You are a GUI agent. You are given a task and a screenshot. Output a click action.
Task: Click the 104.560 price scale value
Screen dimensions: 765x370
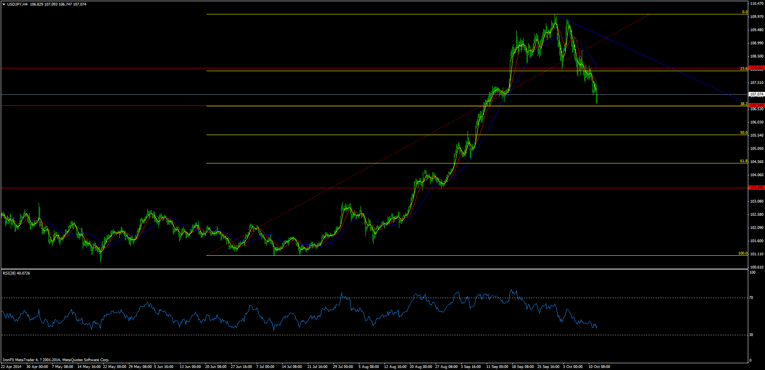point(757,162)
